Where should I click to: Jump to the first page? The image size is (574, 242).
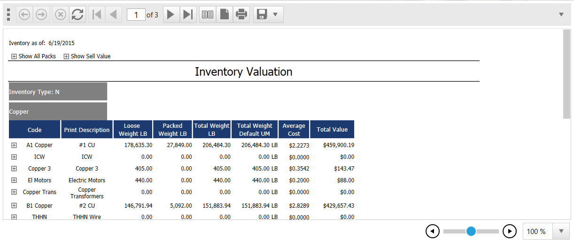(x=96, y=15)
